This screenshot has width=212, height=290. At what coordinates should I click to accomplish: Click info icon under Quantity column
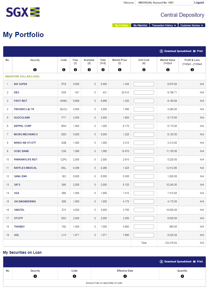pyautogui.click(x=182, y=276)
